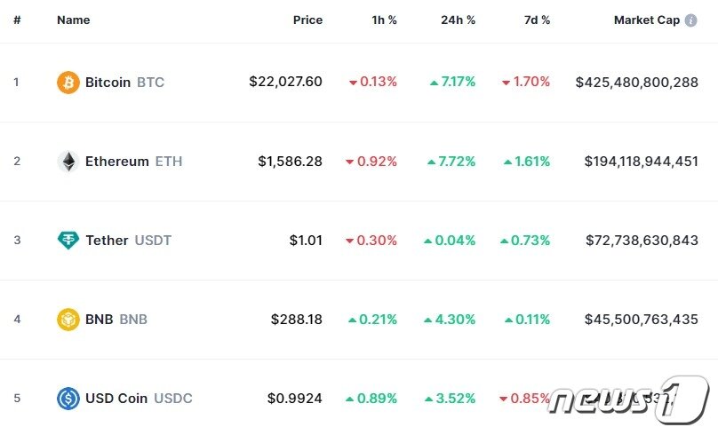Sort by 7d % column header
718x435 pixels.
(x=536, y=20)
